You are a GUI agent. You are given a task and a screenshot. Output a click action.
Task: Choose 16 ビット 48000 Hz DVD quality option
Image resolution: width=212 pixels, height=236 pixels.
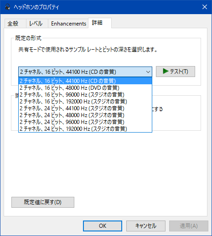85,88
